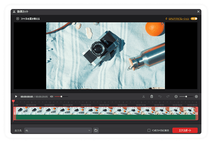The image size is (212, 143).
Task: Click the undo arrow
Action: (160, 96)
